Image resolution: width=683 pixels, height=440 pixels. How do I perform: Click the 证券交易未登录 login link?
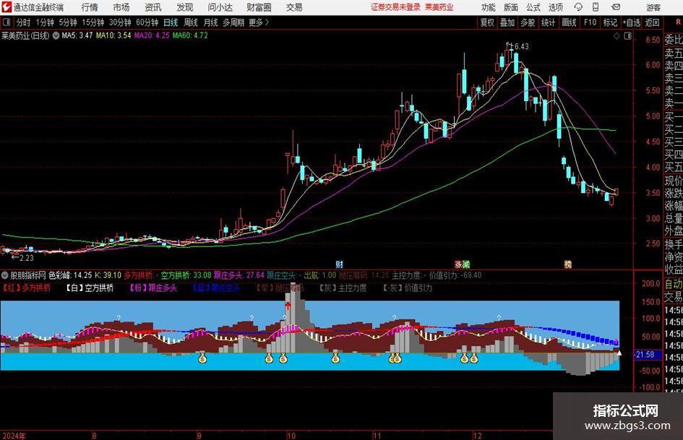coord(395,7)
